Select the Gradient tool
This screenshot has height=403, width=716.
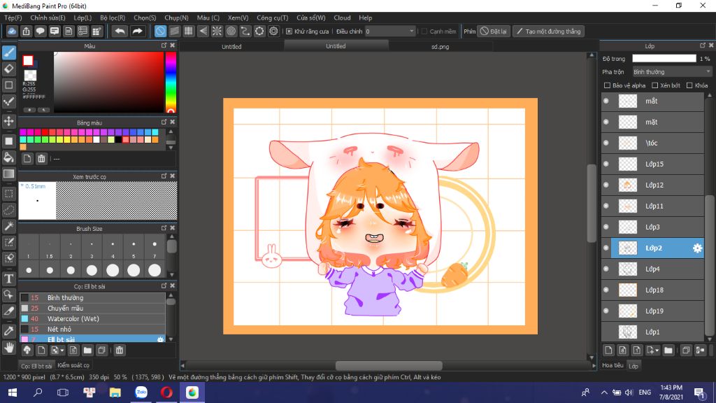pyautogui.click(x=8, y=174)
